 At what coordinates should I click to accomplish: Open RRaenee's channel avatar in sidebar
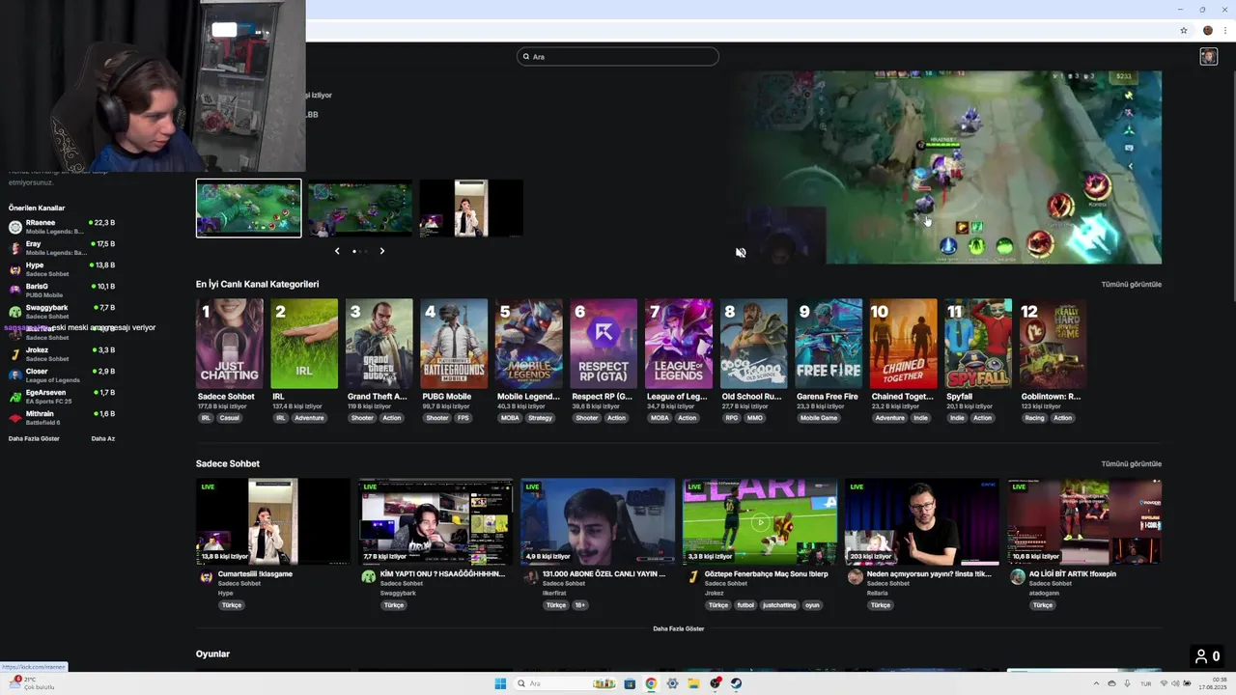tap(14, 227)
